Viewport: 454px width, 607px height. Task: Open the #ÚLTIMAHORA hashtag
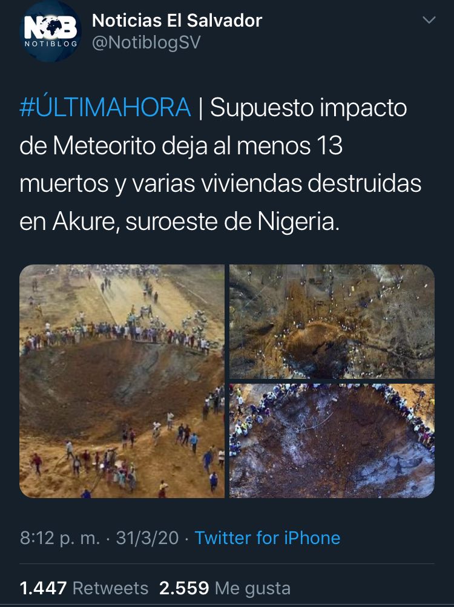coord(105,107)
